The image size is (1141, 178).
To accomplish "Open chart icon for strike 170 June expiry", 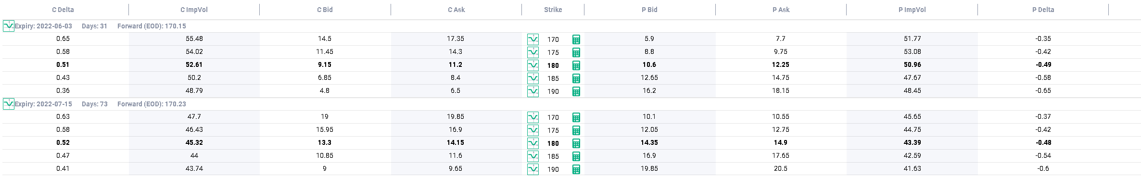I will [x=532, y=39].
